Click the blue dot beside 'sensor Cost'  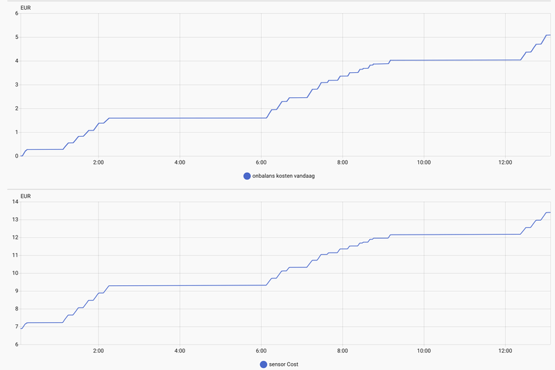click(x=264, y=364)
